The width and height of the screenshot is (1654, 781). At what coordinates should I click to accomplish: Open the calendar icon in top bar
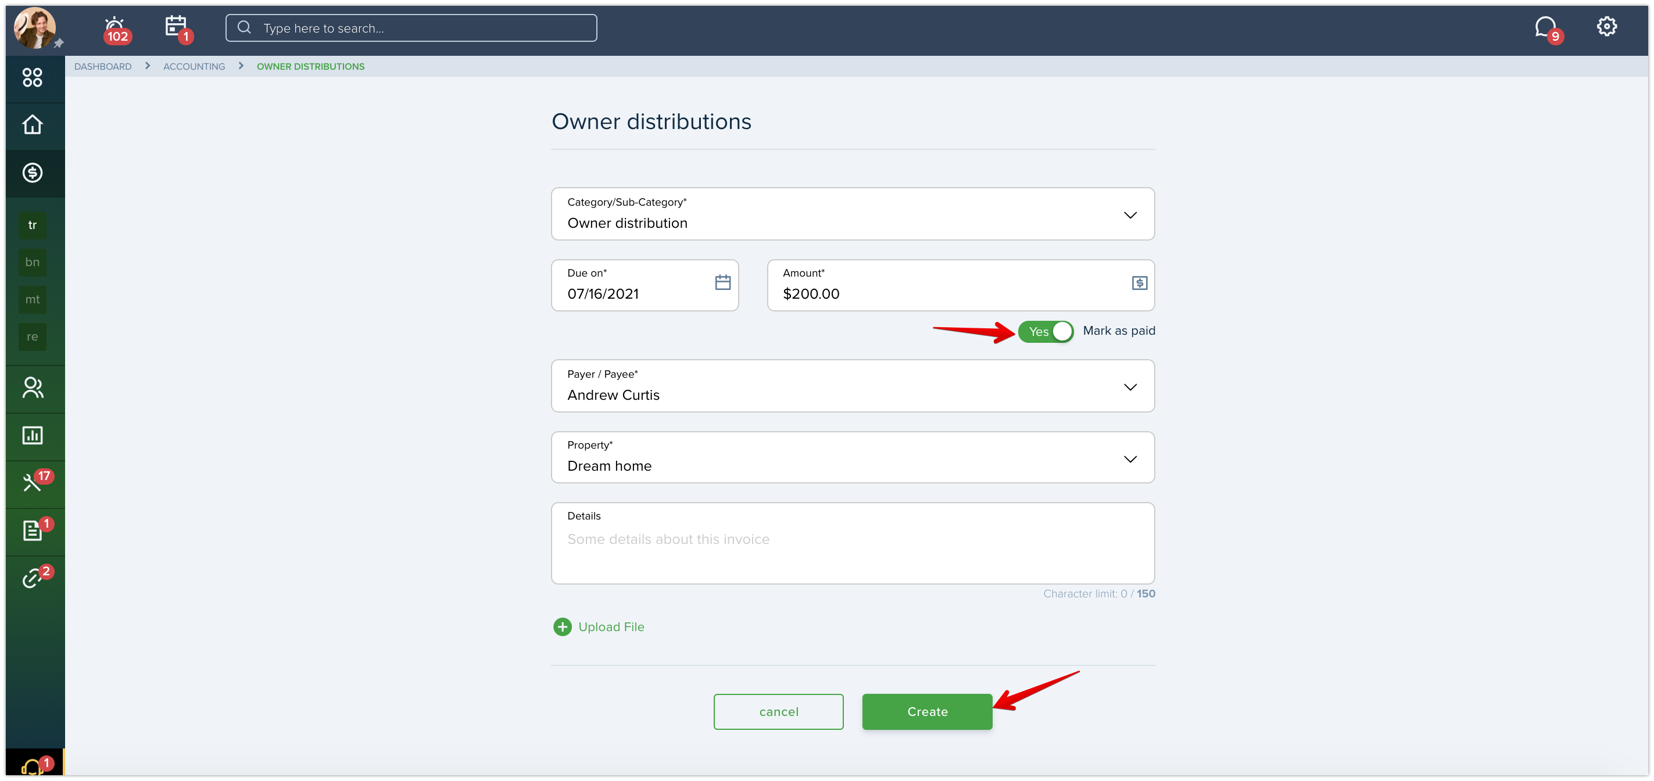pyautogui.click(x=177, y=28)
